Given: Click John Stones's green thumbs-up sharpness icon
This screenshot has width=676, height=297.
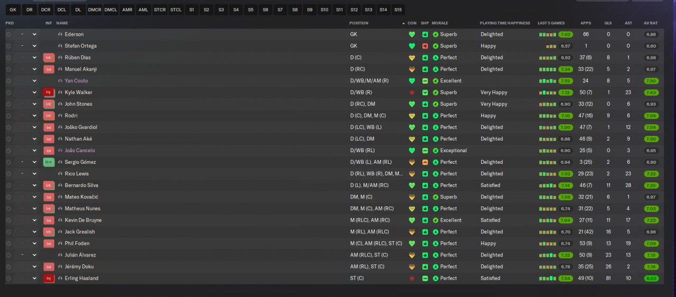Looking at the screenshot, I should tap(425, 104).
